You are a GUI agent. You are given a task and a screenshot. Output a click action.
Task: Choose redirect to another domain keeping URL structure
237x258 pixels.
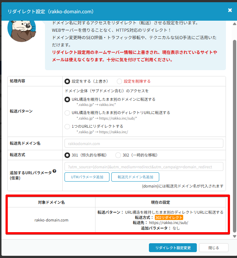(x=67, y=99)
